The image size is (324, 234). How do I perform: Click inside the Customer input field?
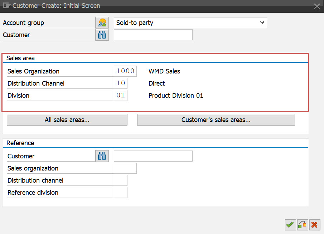tap(153, 35)
